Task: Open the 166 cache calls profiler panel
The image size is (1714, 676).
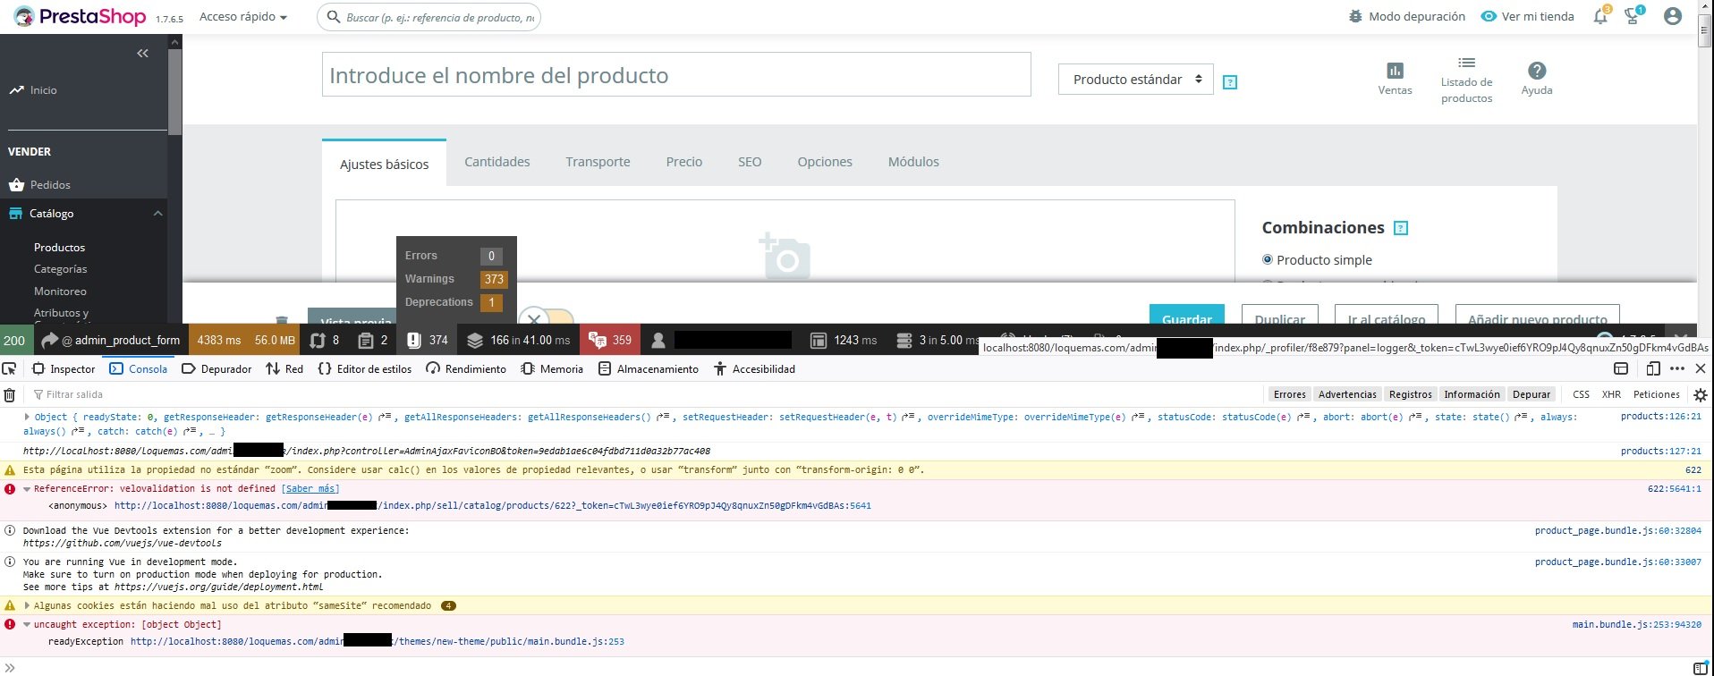Action: point(518,340)
